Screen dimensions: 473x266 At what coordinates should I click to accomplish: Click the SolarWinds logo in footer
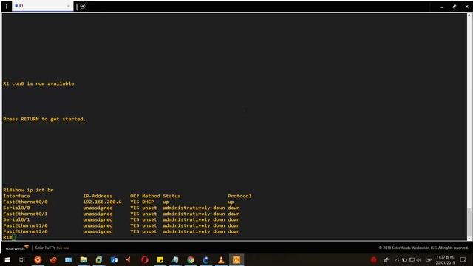point(17,248)
